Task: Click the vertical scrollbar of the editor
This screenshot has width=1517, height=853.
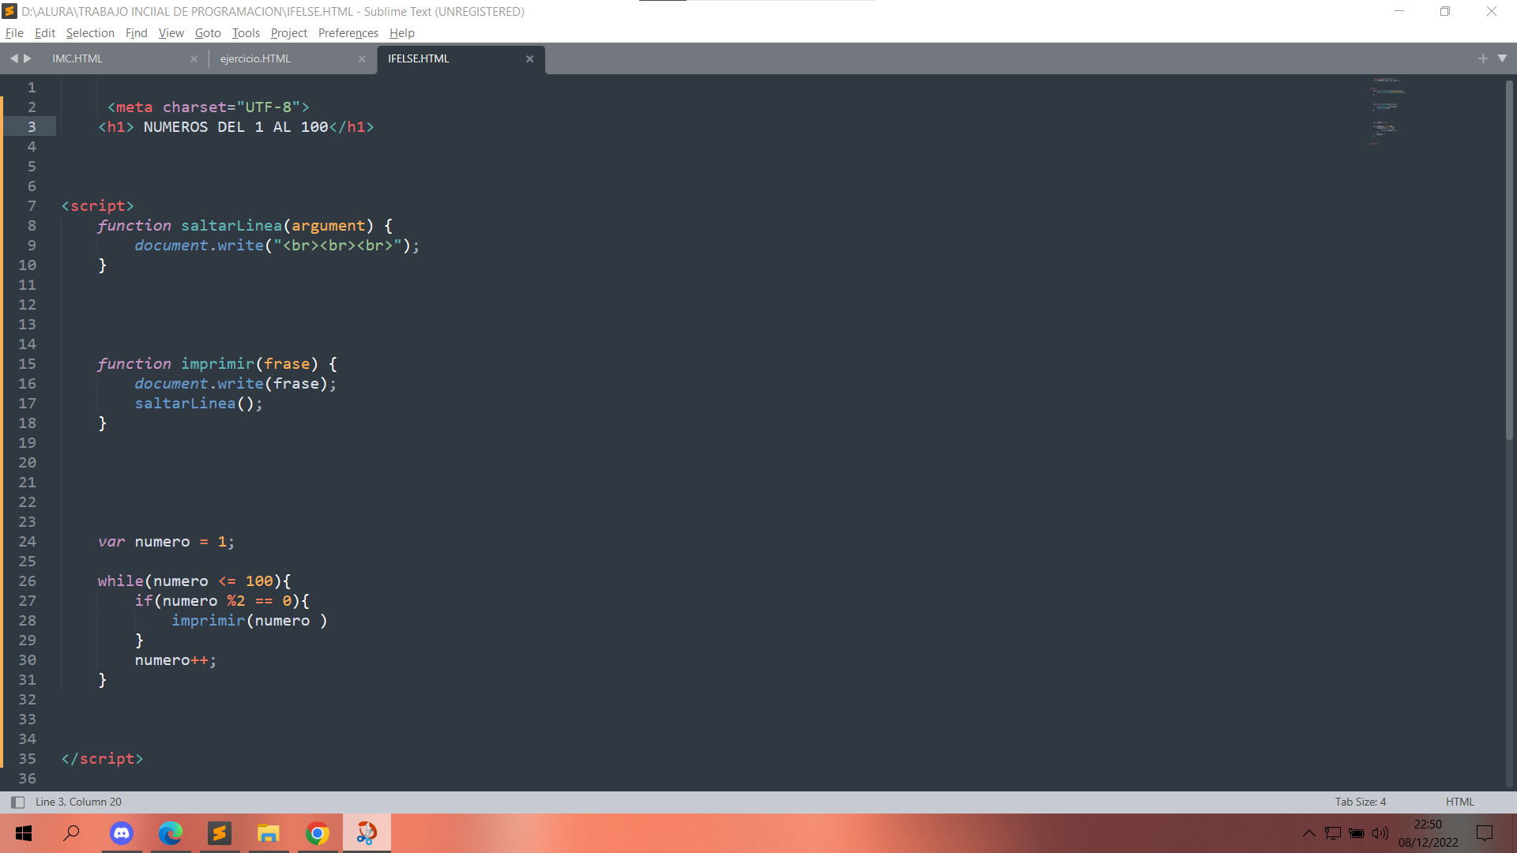Action: click(1509, 261)
